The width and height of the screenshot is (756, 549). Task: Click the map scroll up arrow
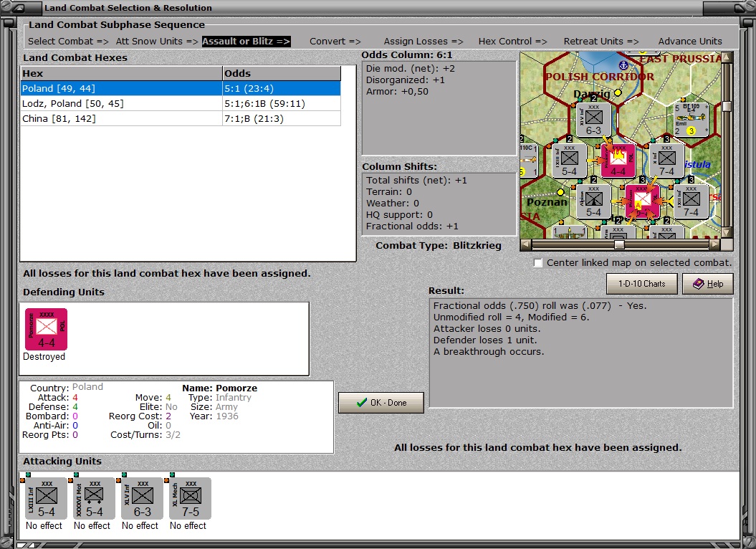tap(727, 57)
